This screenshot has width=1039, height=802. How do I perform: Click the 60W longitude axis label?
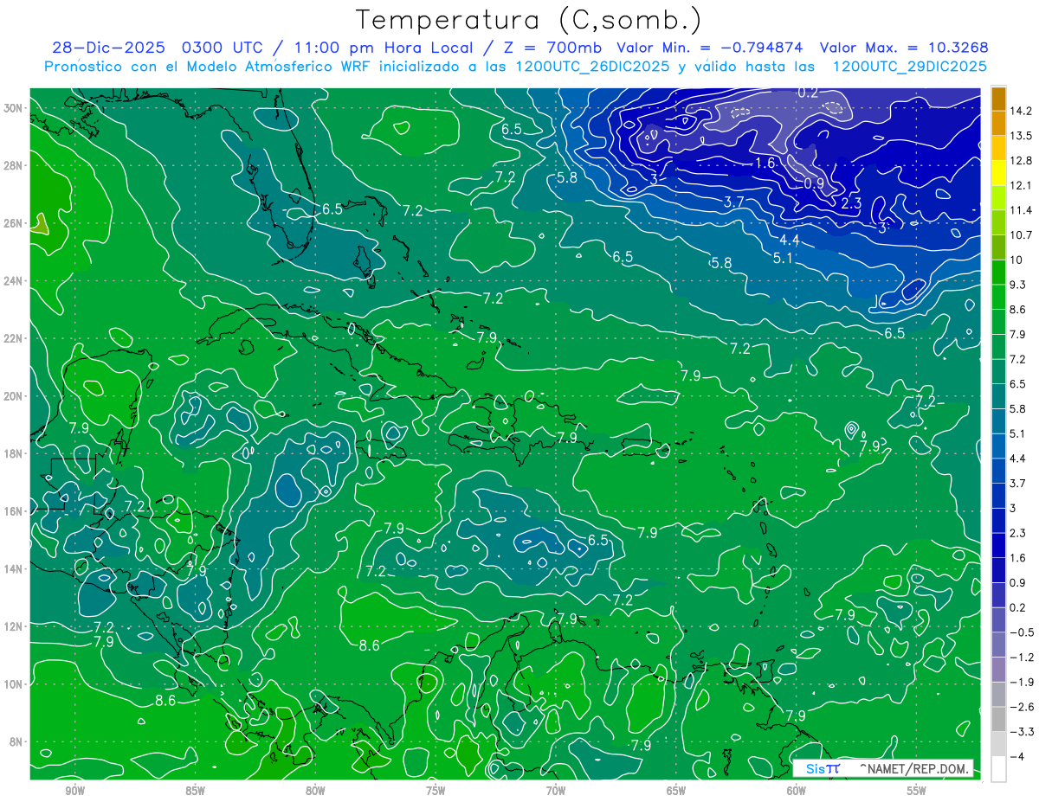click(797, 791)
